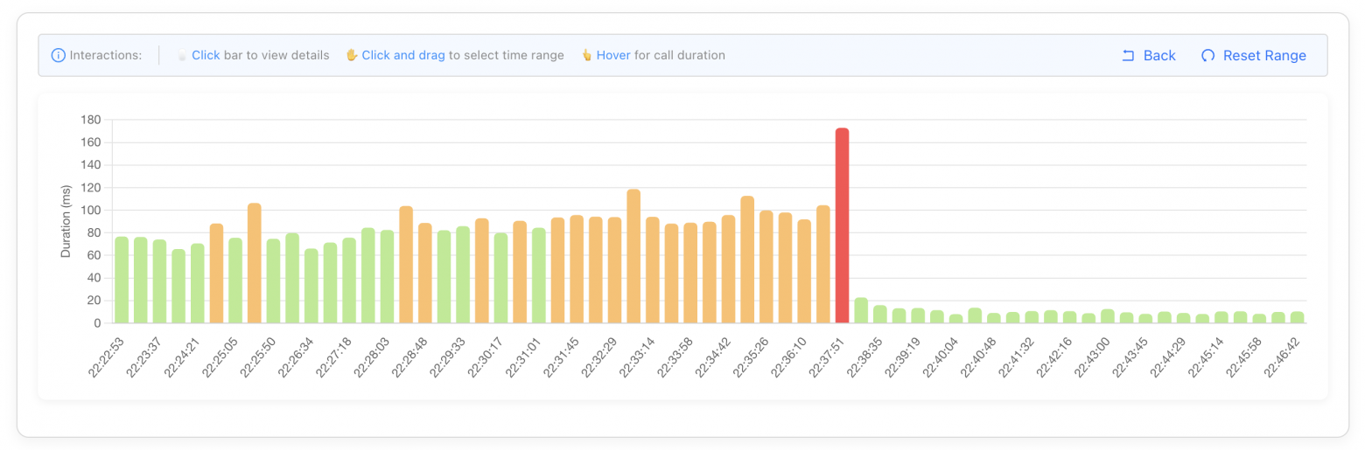The width and height of the screenshot is (1365, 450).
Task: Select the tallest orange bar near 118 ms
Action: pyautogui.click(x=633, y=256)
